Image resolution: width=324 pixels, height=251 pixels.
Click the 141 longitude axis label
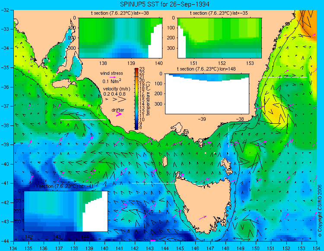[x=119, y=248]
